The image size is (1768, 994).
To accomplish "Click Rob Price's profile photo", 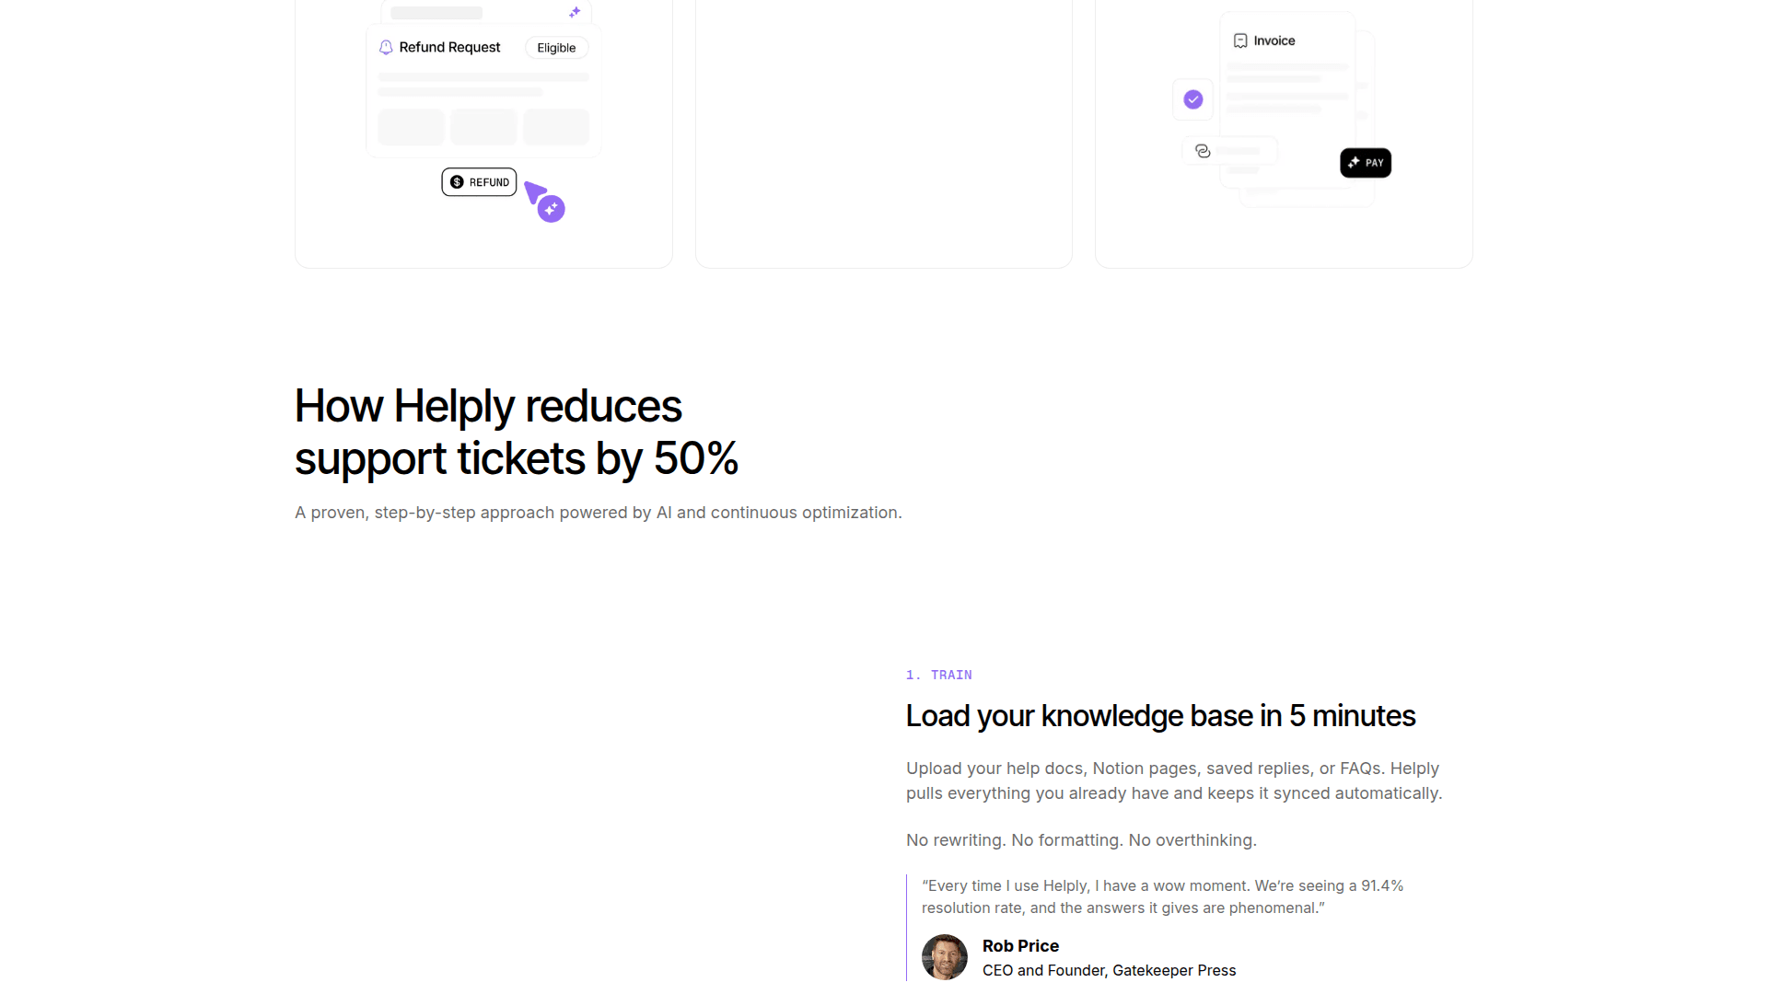I will coord(945,957).
